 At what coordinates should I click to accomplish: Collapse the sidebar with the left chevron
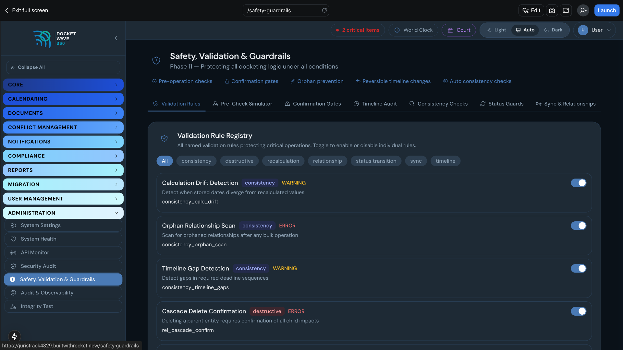(x=116, y=38)
